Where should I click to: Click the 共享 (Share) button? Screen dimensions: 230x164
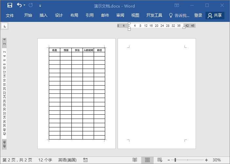pos(215,15)
